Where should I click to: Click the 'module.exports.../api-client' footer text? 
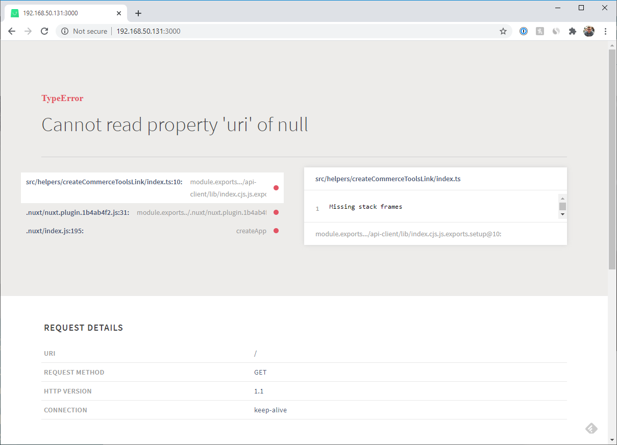pyautogui.click(x=408, y=234)
